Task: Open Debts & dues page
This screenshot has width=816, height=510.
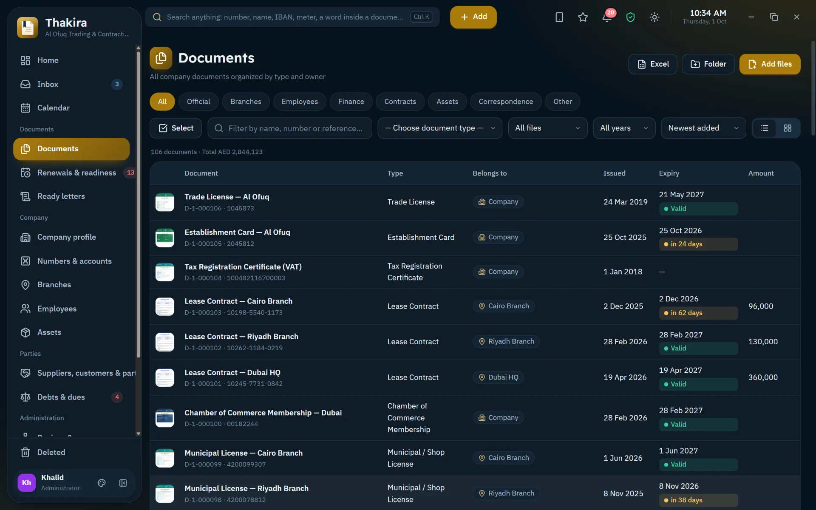Action: (x=72, y=397)
